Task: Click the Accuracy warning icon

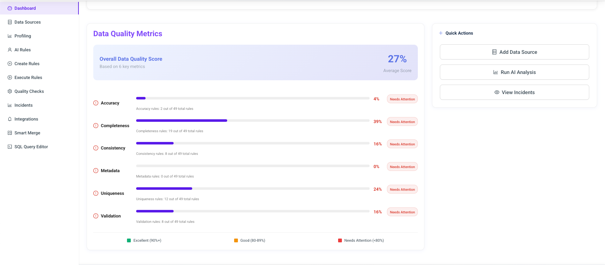Action: point(96,103)
